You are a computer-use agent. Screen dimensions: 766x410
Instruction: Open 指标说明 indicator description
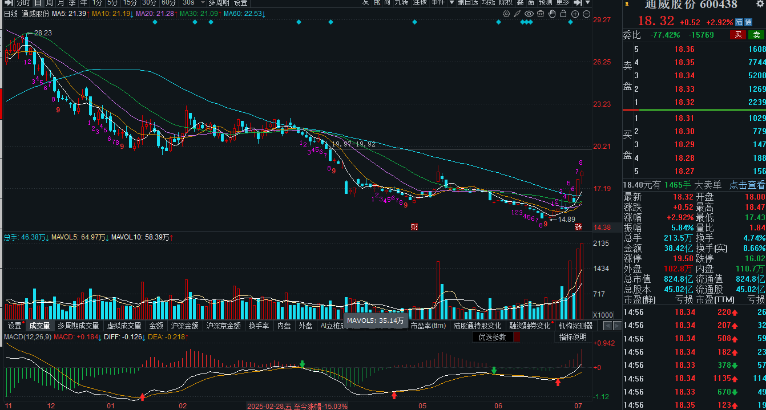[573, 337]
